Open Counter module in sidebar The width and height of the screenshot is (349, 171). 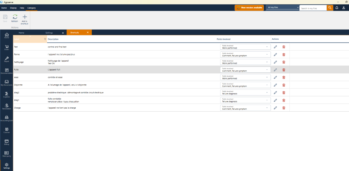click(x=7, y=130)
